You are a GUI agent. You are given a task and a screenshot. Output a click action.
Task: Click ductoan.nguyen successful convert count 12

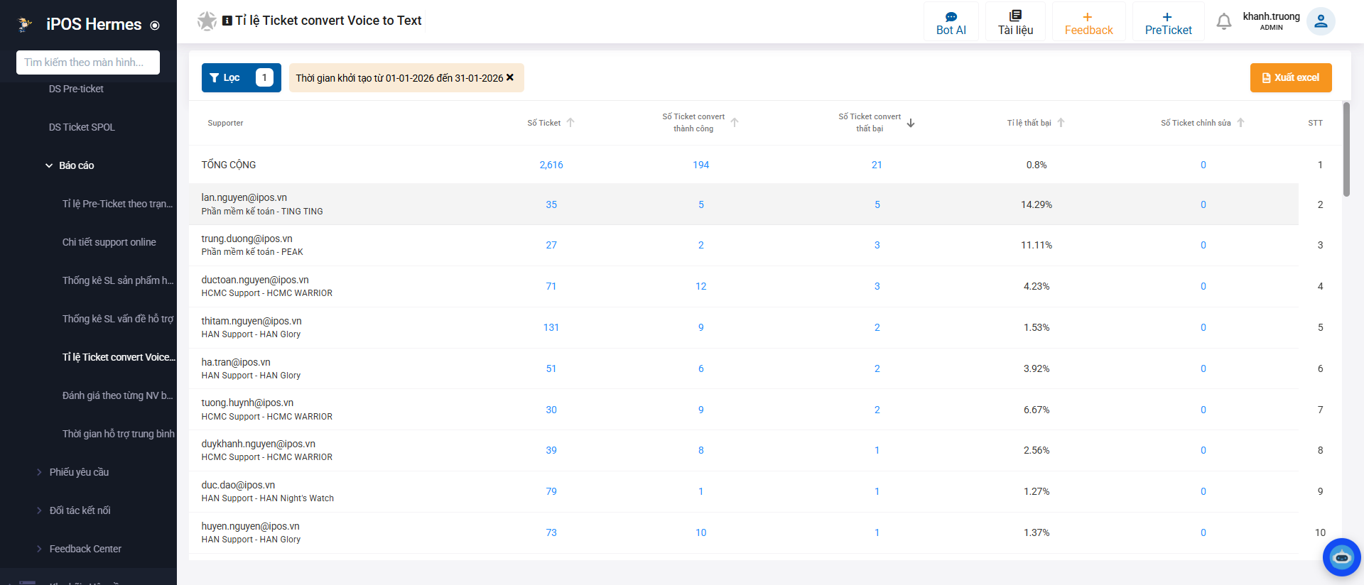(701, 286)
